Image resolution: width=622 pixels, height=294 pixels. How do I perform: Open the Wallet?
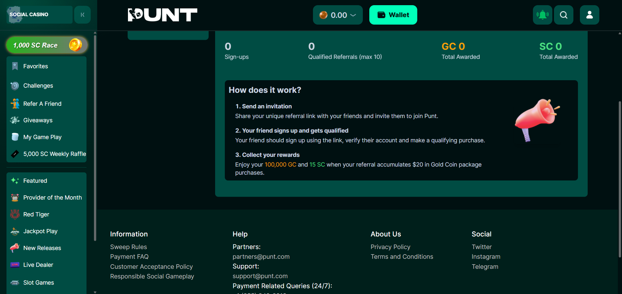tap(393, 15)
